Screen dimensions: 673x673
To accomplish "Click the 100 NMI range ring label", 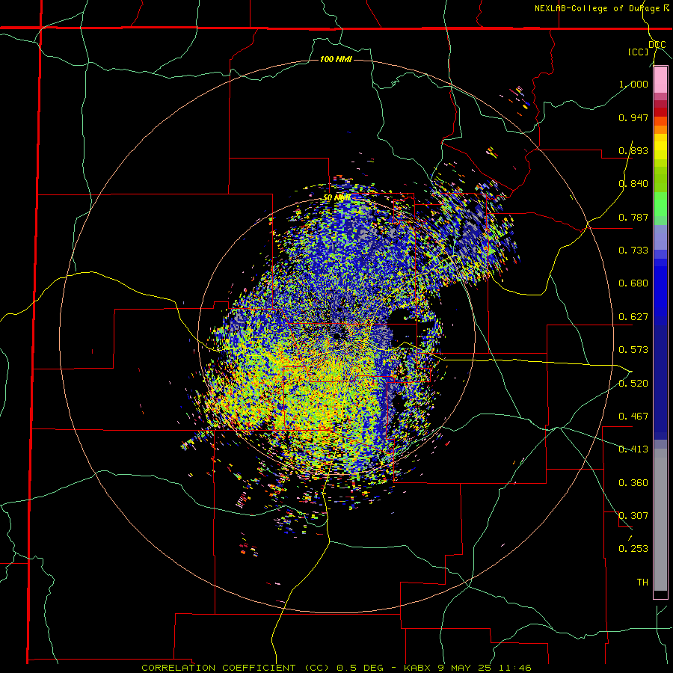I will [x=336, y=59].
